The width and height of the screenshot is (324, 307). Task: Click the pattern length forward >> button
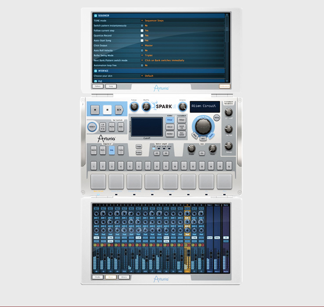tap(166, 153)
